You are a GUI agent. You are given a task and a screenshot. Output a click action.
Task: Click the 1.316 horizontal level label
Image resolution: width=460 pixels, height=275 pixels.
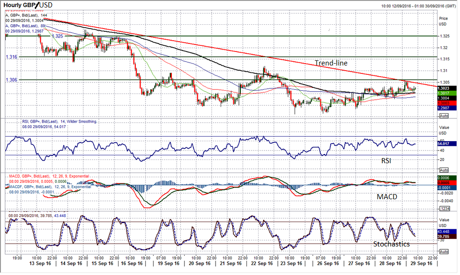[12, 57]
